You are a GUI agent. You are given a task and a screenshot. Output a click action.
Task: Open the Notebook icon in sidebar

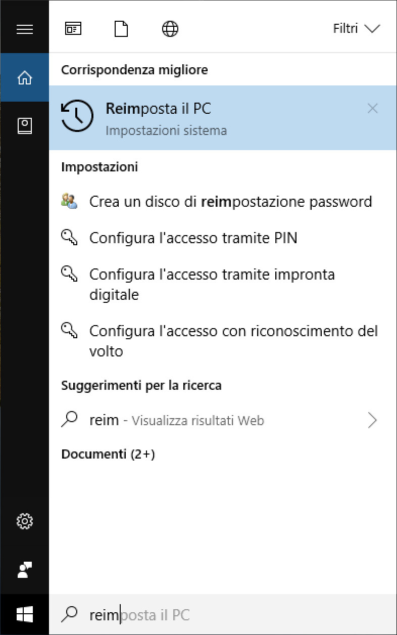click(24, 126)
